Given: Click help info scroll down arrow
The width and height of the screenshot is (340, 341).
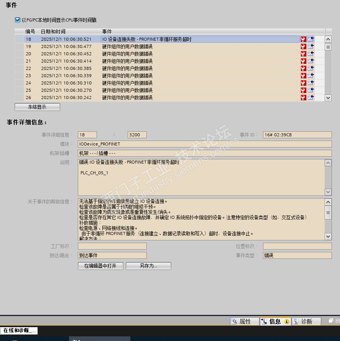Looking at the screenshot, I should (328, 237).
